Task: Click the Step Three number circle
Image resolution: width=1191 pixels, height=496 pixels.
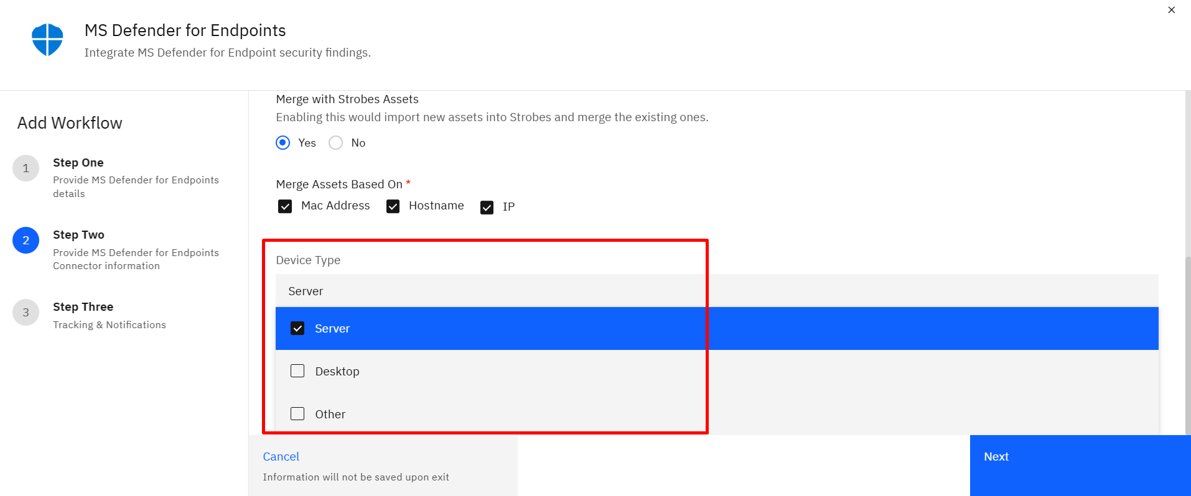Action: coord(26,313)
